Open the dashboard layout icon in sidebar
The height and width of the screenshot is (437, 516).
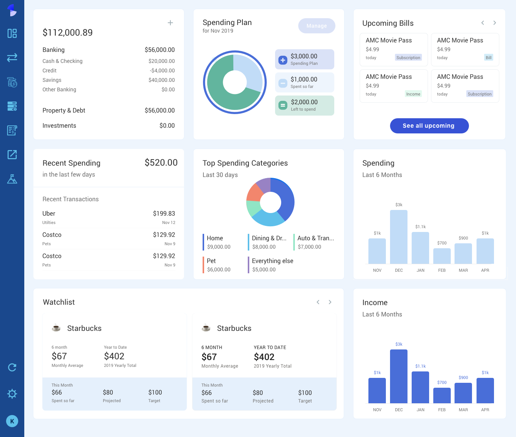pyautogui.click(x=12, y=33)
